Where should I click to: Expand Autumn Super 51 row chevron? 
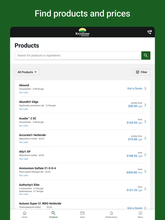145,208
